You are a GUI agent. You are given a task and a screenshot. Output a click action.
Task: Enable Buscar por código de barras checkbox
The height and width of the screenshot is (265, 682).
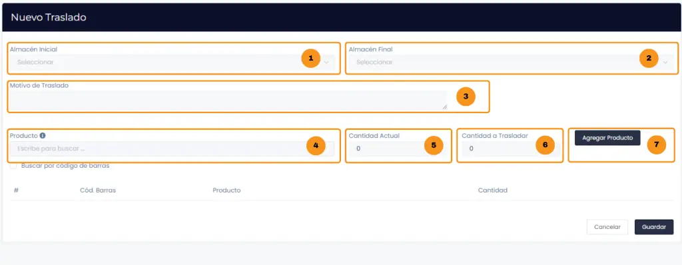click(x=13, y=166)
